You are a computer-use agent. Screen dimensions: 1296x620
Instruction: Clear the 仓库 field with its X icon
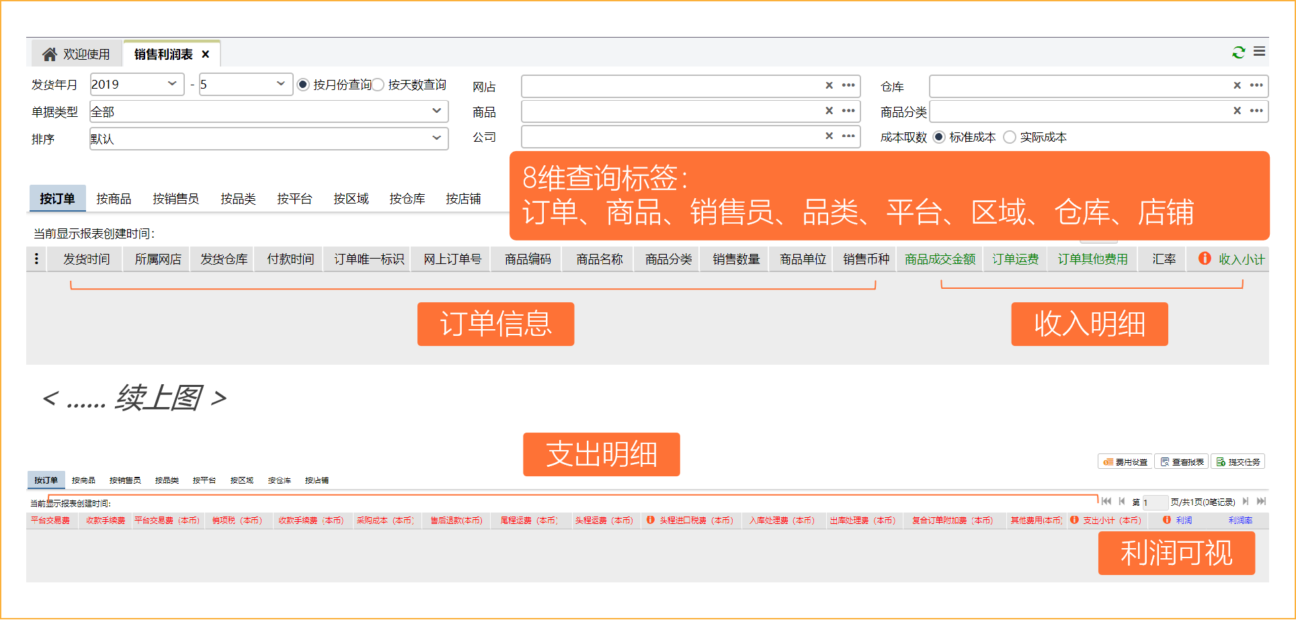1237,85
